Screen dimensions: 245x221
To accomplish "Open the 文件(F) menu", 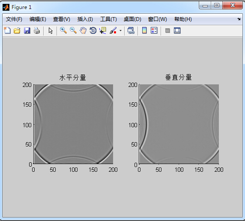I will tap(14, 19).
